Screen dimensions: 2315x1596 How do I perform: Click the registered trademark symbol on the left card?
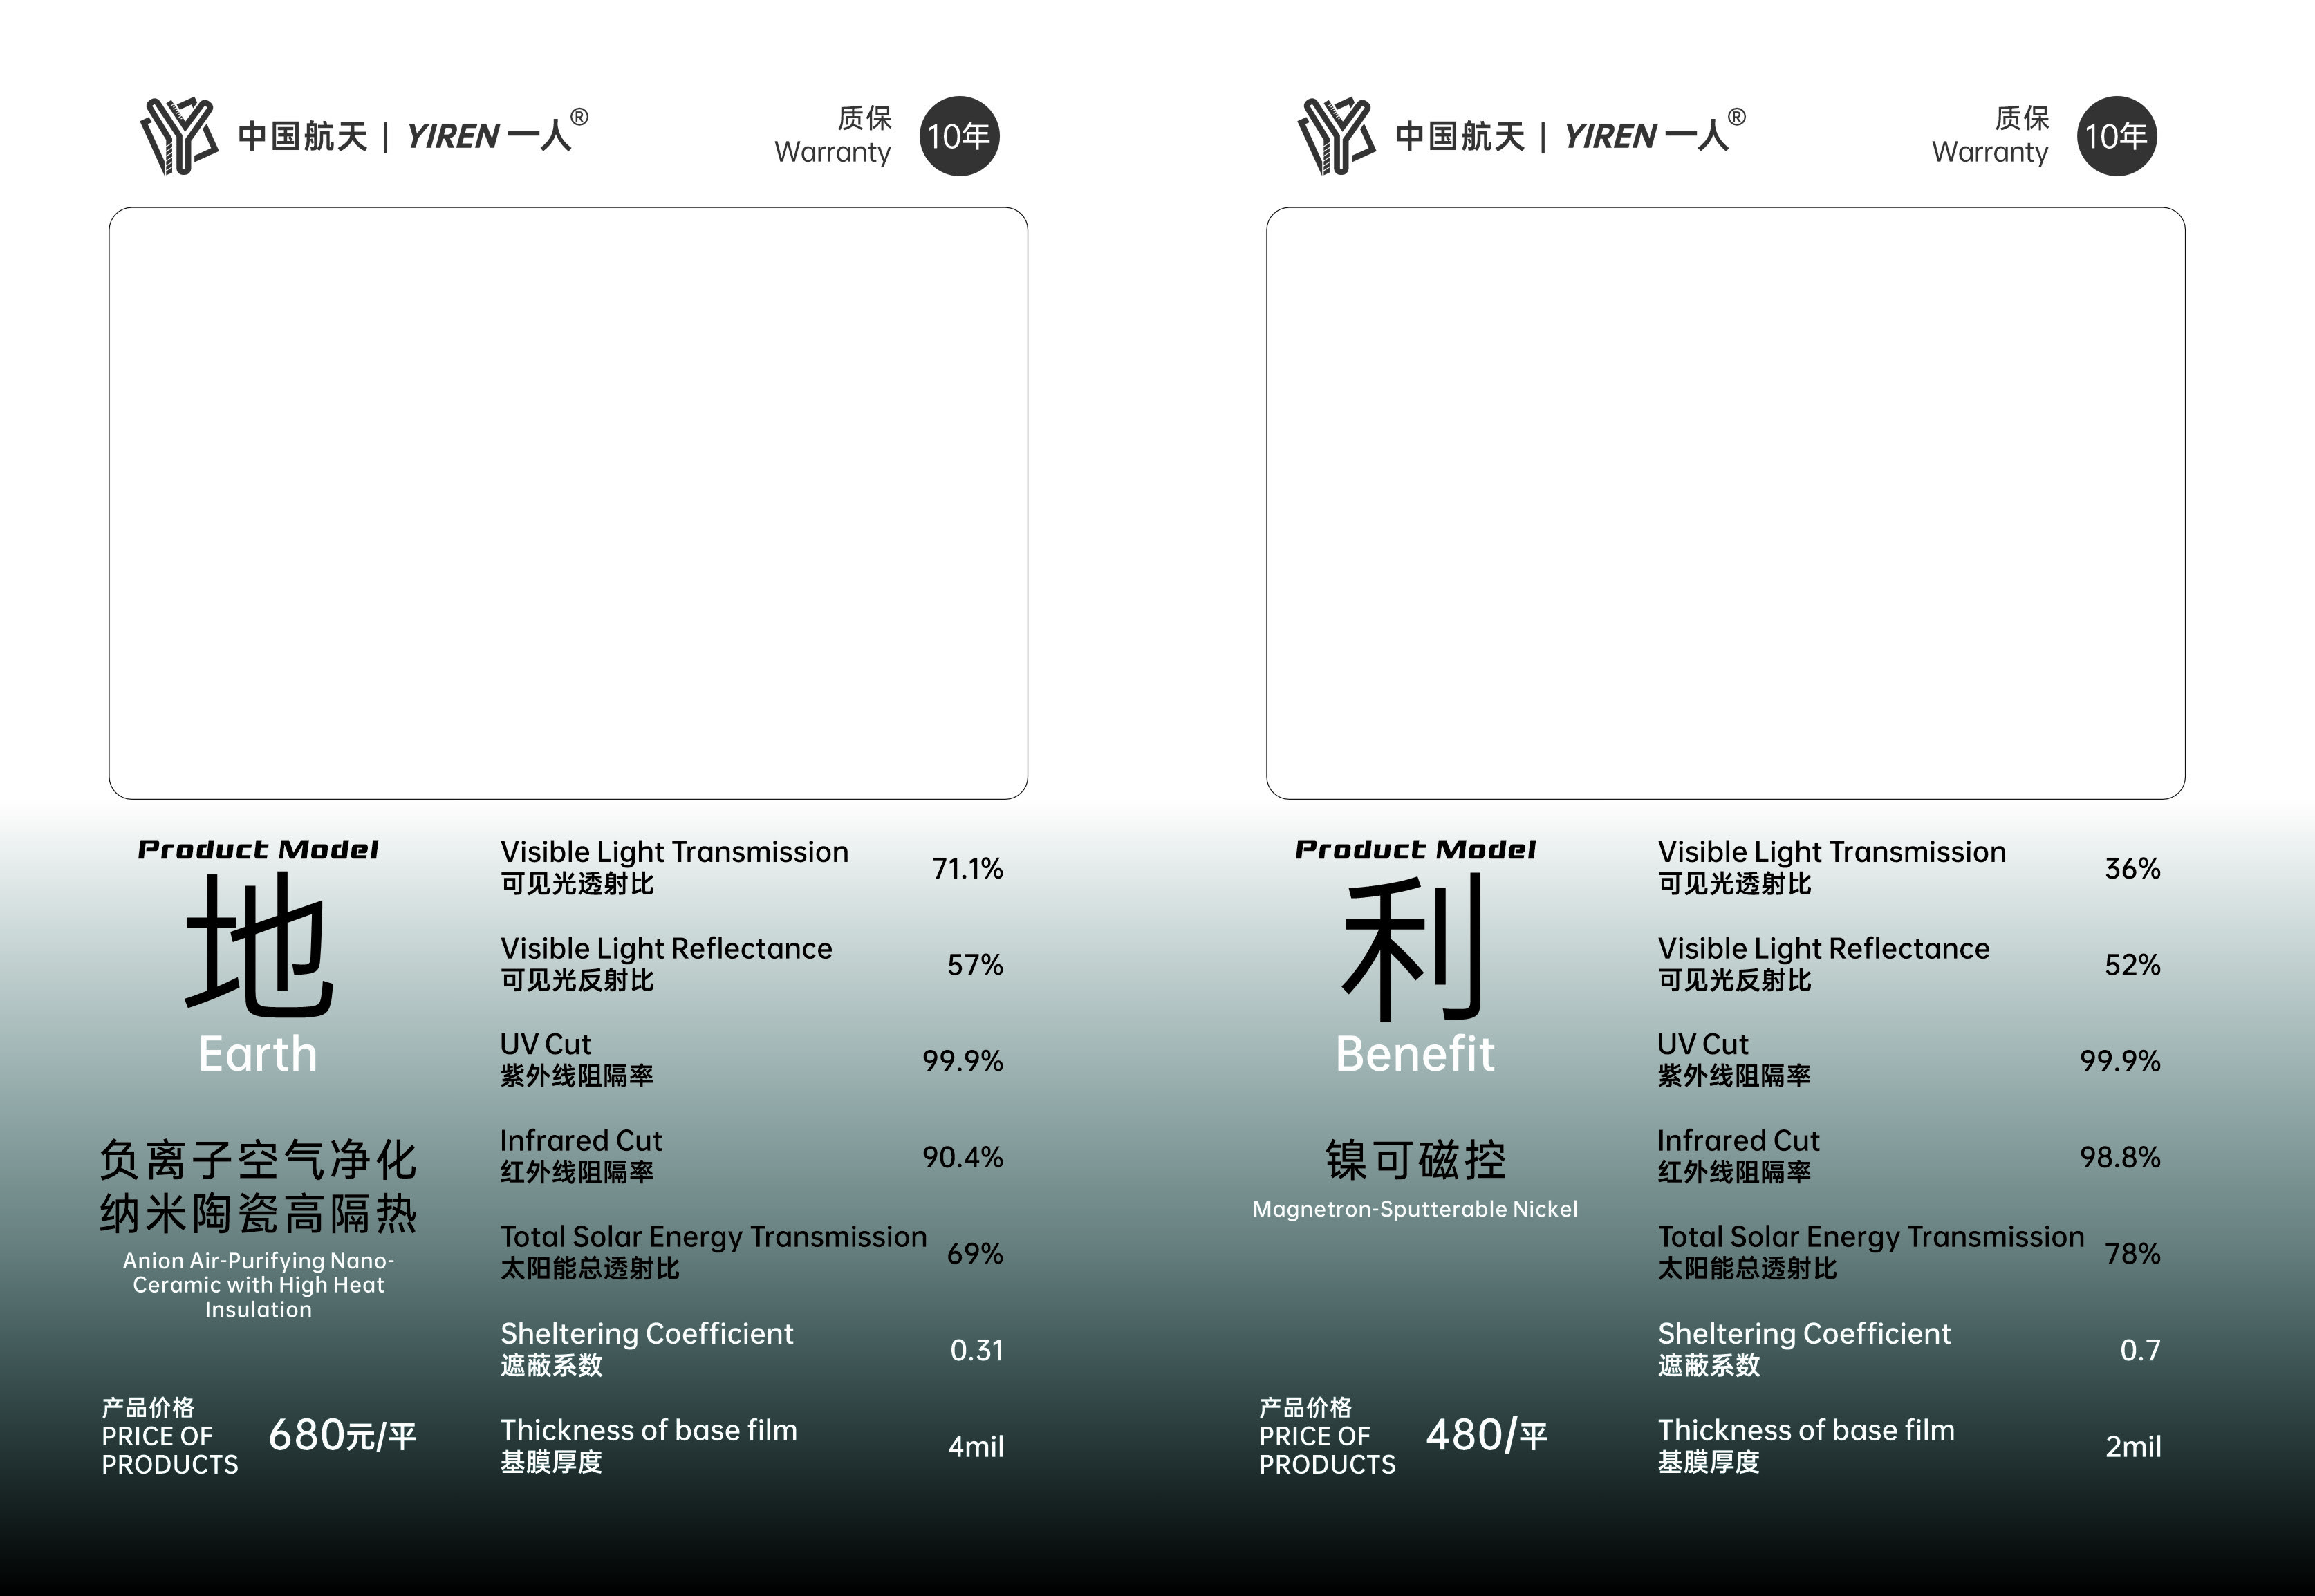[x=579, y=117]
